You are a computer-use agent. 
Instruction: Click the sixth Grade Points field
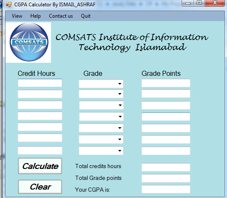(166, 139)
